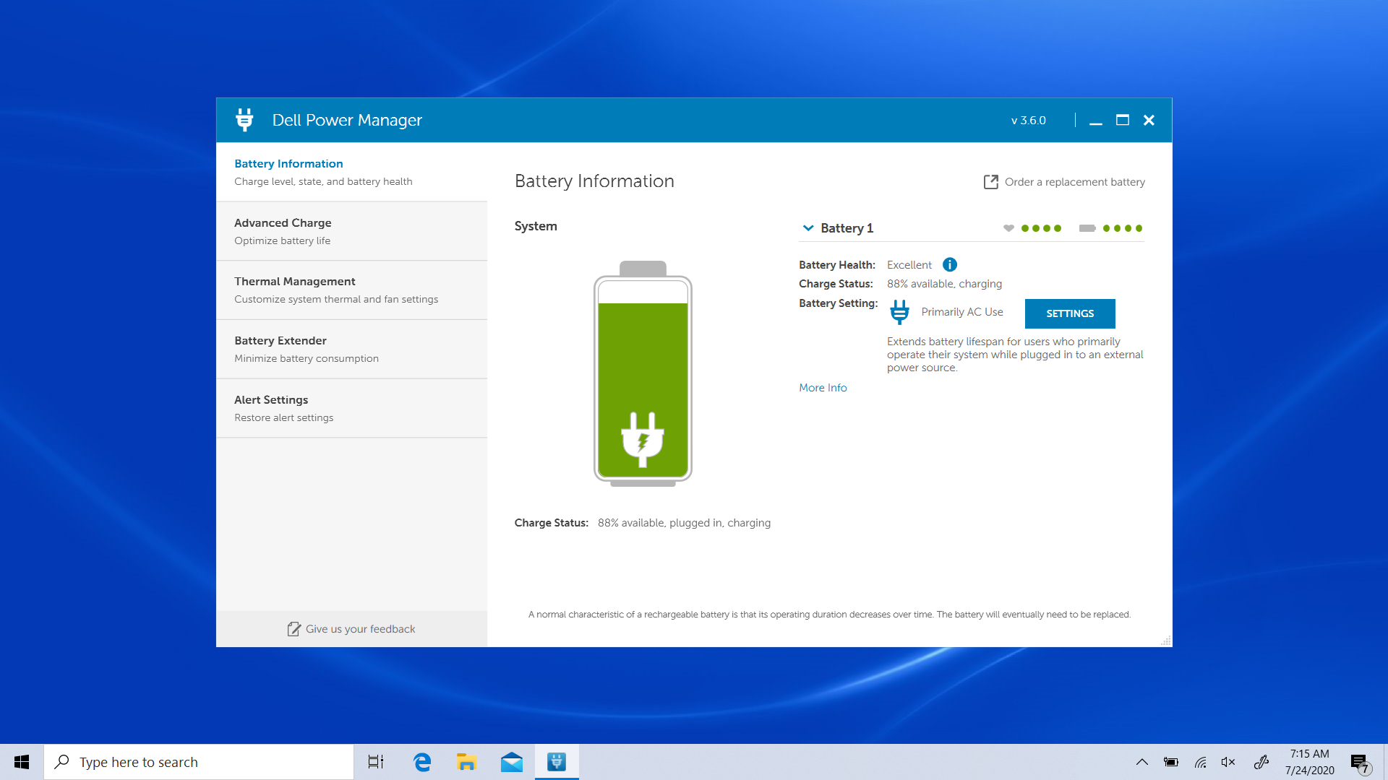1388x780 pixels.
Task: Click the battery charge level indicator icon
Action: click(x=1087, y=228)
